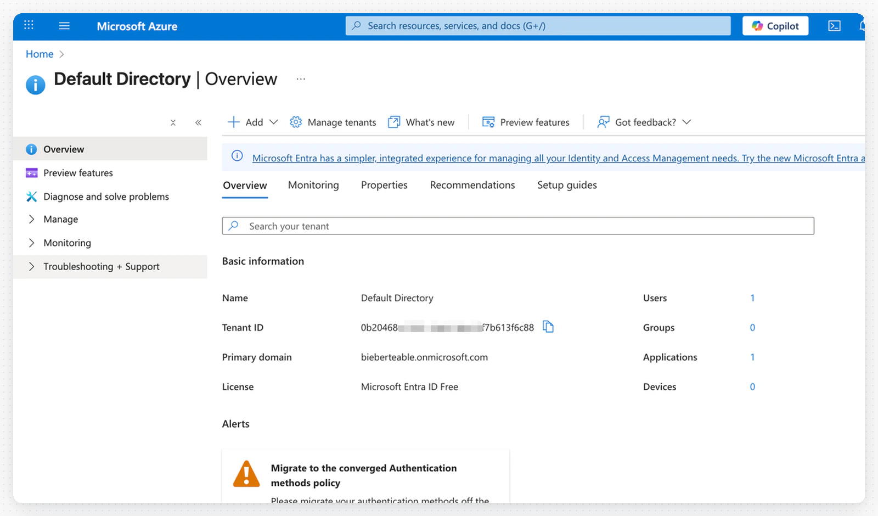Expand Troubleshooting + Support section
878x516 pixels.
(110, 266)
